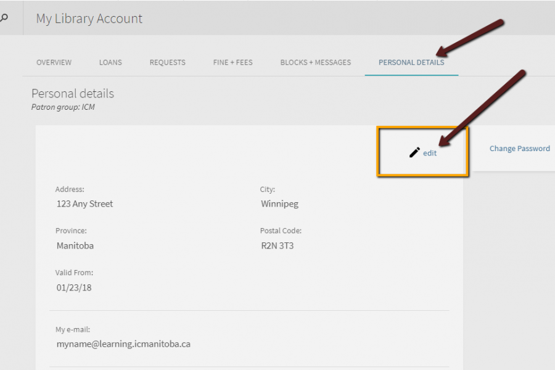Click the city value Winnipeg
The width and height of the screenshot is (555, 370).
[279, 203]
